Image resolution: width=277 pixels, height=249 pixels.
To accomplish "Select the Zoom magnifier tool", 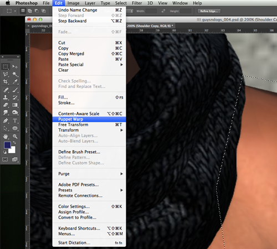I will pyautogui.click(x=15, y=137).
